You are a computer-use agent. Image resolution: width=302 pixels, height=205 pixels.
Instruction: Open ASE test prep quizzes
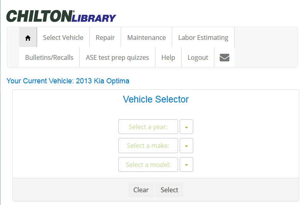(117, 57)
